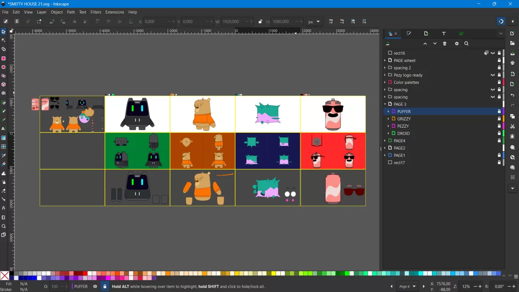
Task: Select the Pencil freehand tool
Action: point(4,111)
